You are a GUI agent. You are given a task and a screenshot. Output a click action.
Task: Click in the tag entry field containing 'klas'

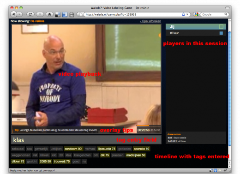pos(86,140)
